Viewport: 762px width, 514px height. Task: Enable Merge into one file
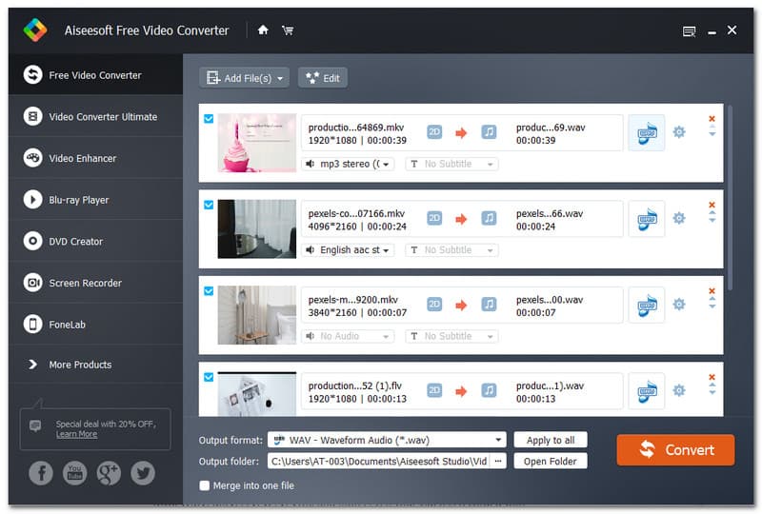click(205, 485)
